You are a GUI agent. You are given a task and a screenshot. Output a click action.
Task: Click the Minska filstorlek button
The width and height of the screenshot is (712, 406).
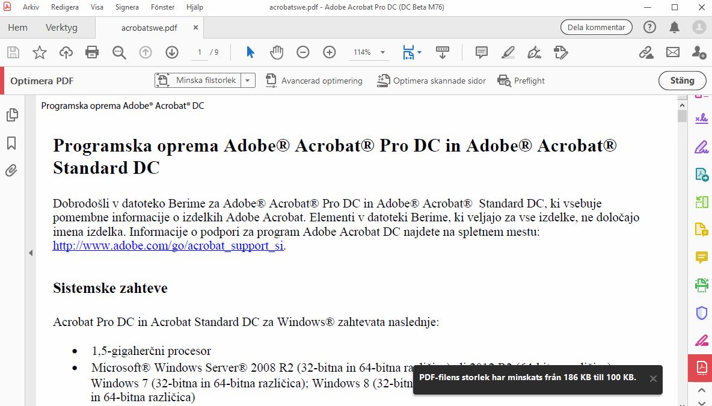point(197,81)
